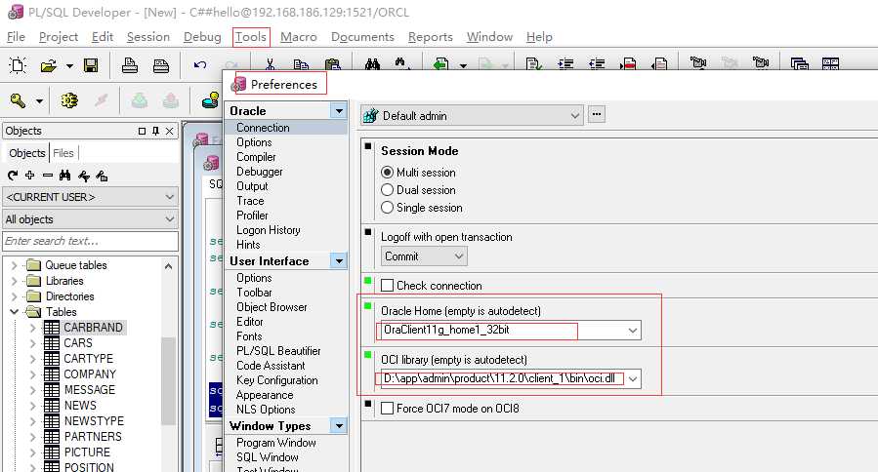Click the filter funnel icon in Objects panel
This screenshot has height=472, width=878.
click(84, 177)
